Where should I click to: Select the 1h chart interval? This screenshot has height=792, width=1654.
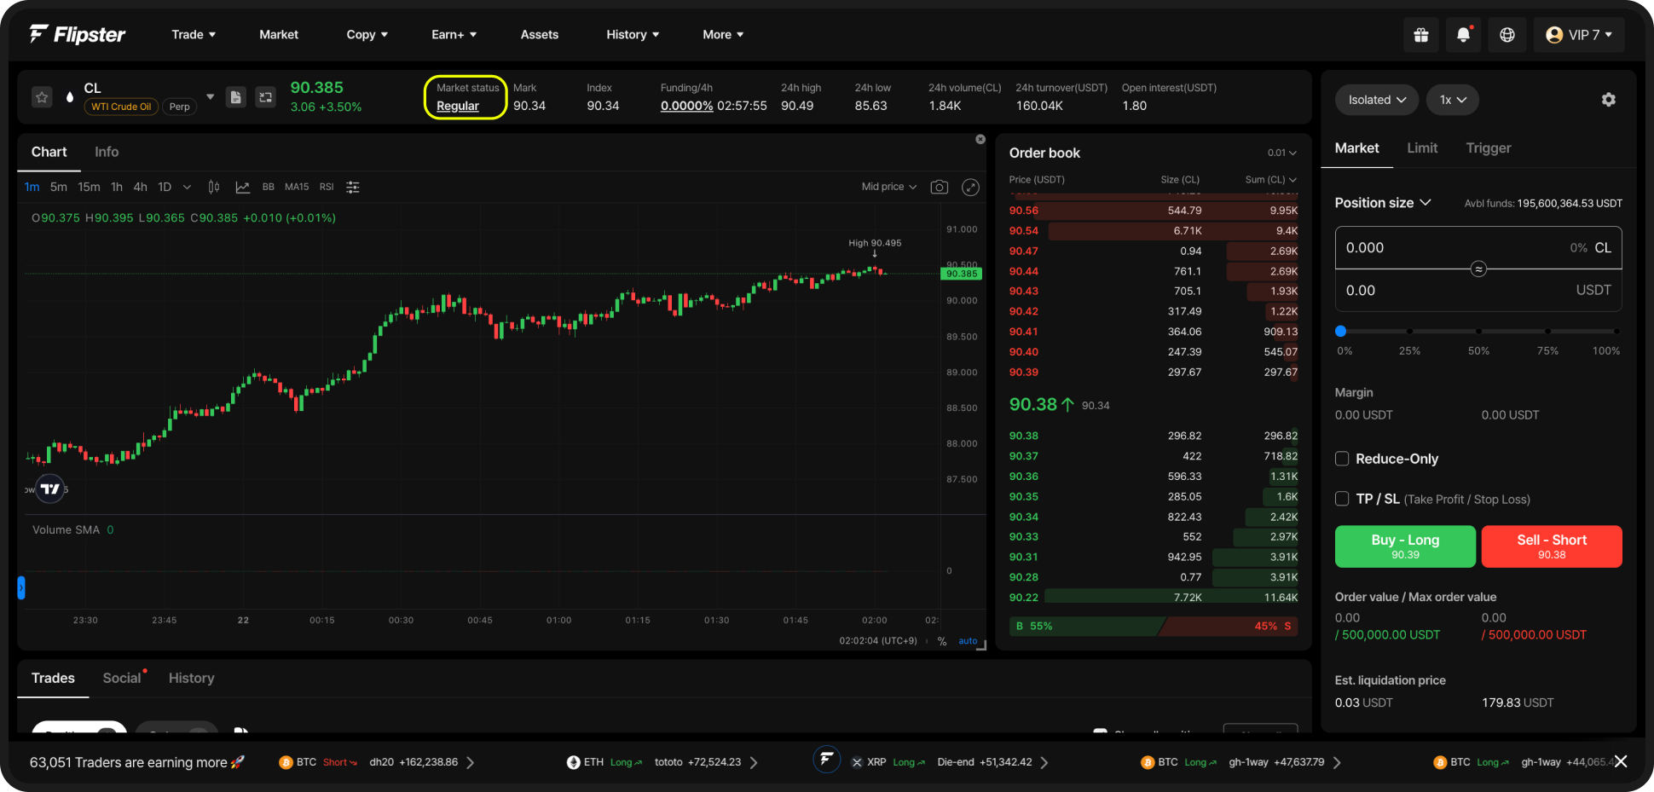(x=117, y=187)
